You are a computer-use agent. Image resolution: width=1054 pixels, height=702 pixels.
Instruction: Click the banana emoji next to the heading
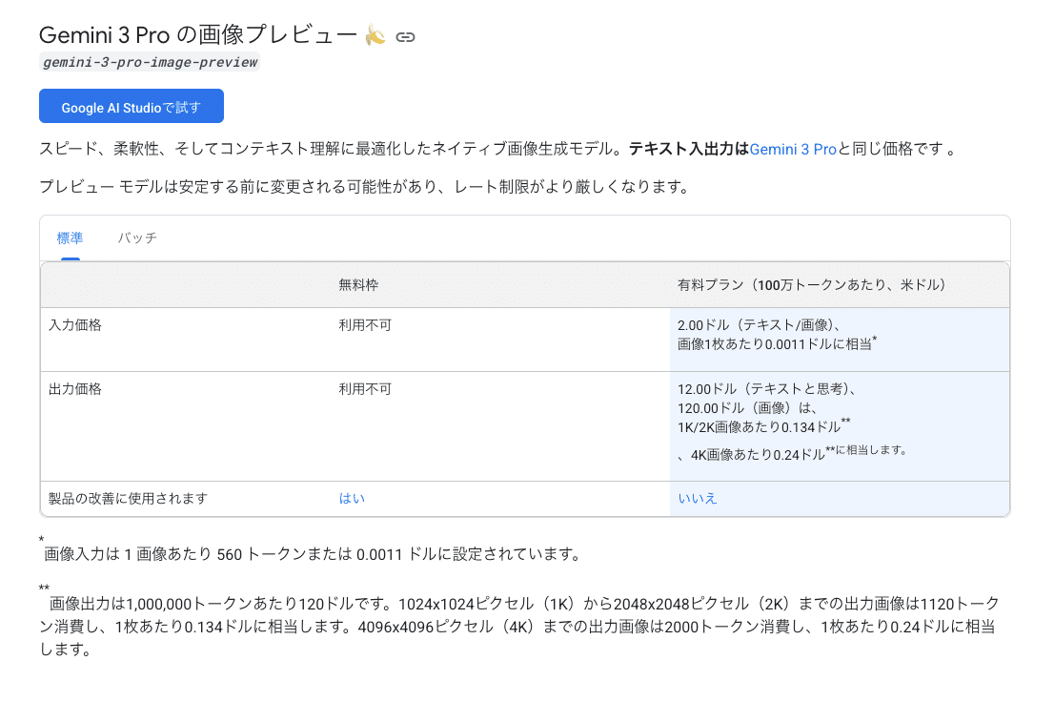377,33
